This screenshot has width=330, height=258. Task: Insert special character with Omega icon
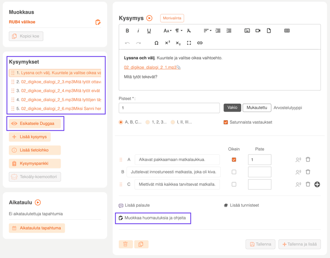[x=156, y=43]
